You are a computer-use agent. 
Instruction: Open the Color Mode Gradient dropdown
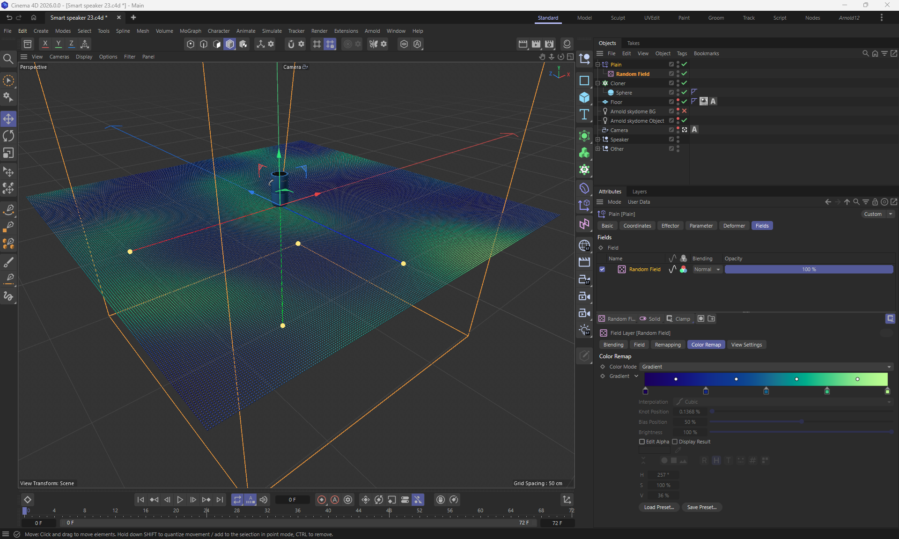(x=766, y=367)
